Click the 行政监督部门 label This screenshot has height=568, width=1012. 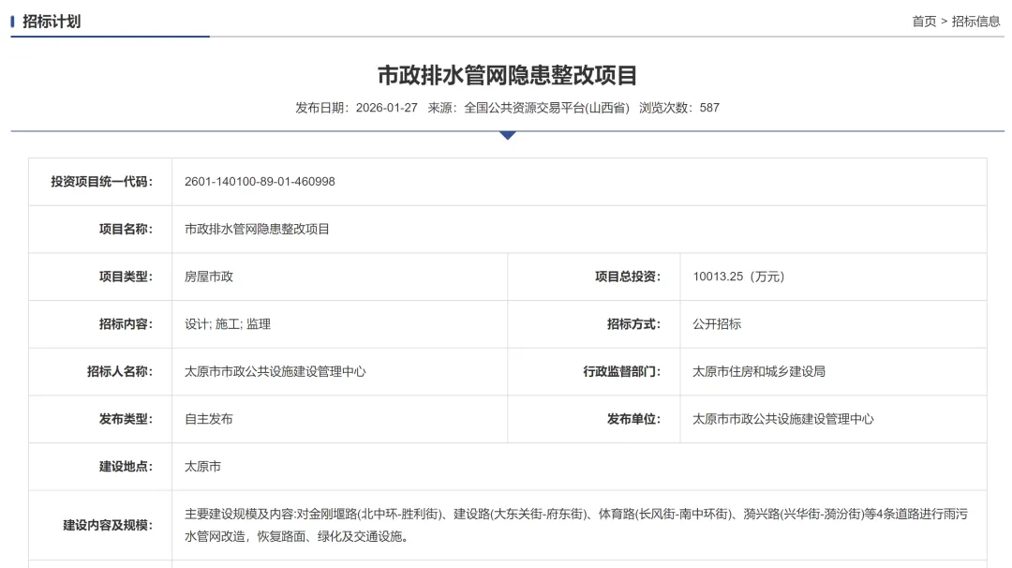(x=622, y=371)
